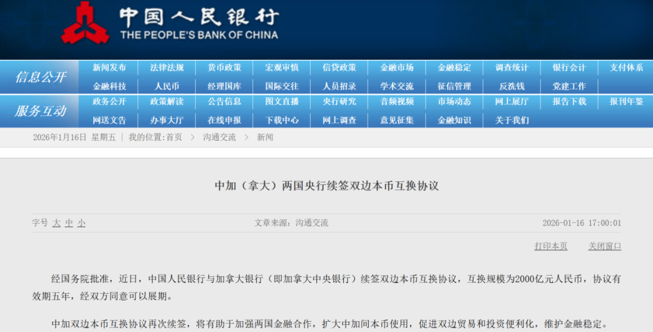The image size is (653, 332).
Task: Open the 支付体系 menu entry
Action: coord(626,68)
